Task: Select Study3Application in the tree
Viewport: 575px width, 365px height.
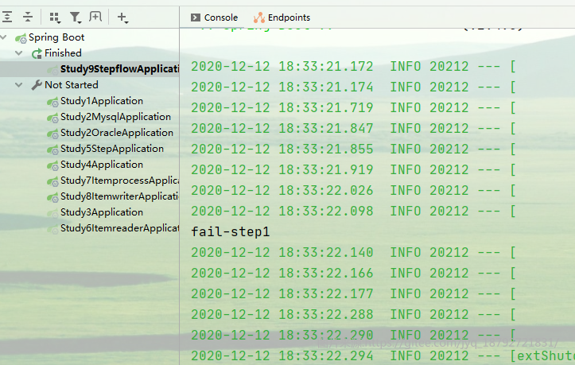Action: pos(102,212)
